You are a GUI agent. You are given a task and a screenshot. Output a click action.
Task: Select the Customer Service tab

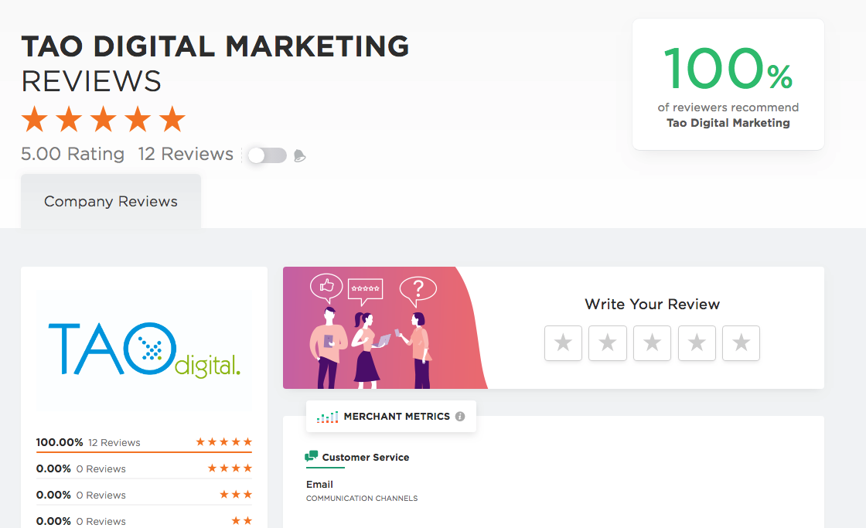tap(357, 458)
